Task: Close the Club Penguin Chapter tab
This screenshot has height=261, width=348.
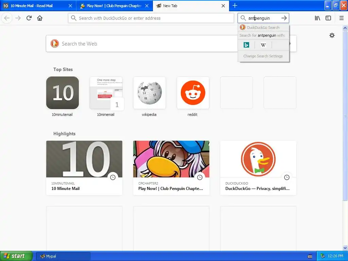Action: (x=147, y=6)
